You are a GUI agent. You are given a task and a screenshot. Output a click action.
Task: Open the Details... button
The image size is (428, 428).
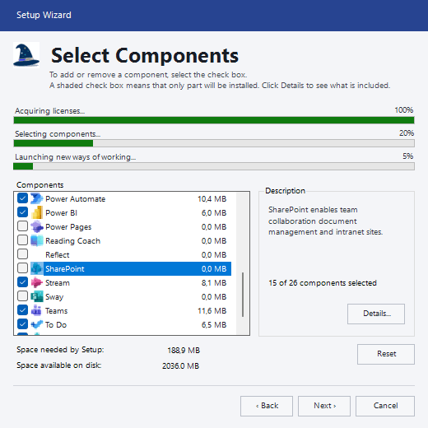(376, 314)
